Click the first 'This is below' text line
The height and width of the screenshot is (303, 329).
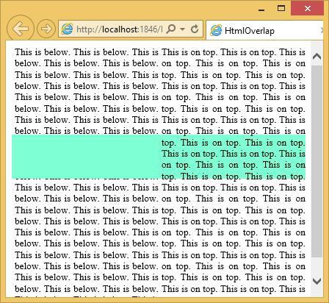87,52
